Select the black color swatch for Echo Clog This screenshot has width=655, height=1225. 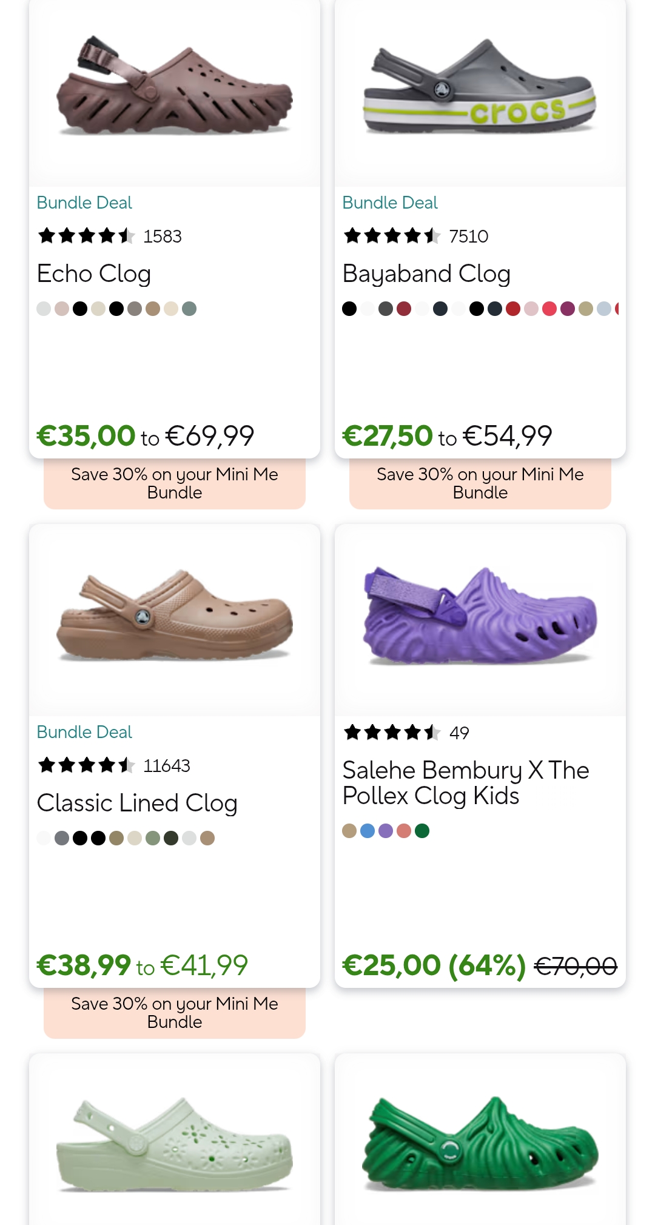click(x=79, y=309)
